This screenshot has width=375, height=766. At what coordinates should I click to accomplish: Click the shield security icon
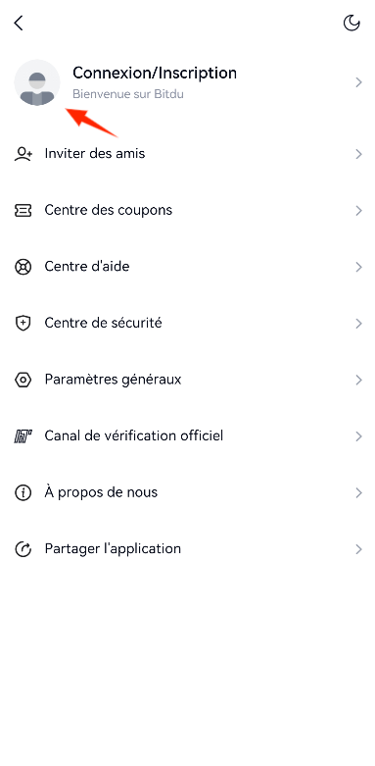pos(23,324)
